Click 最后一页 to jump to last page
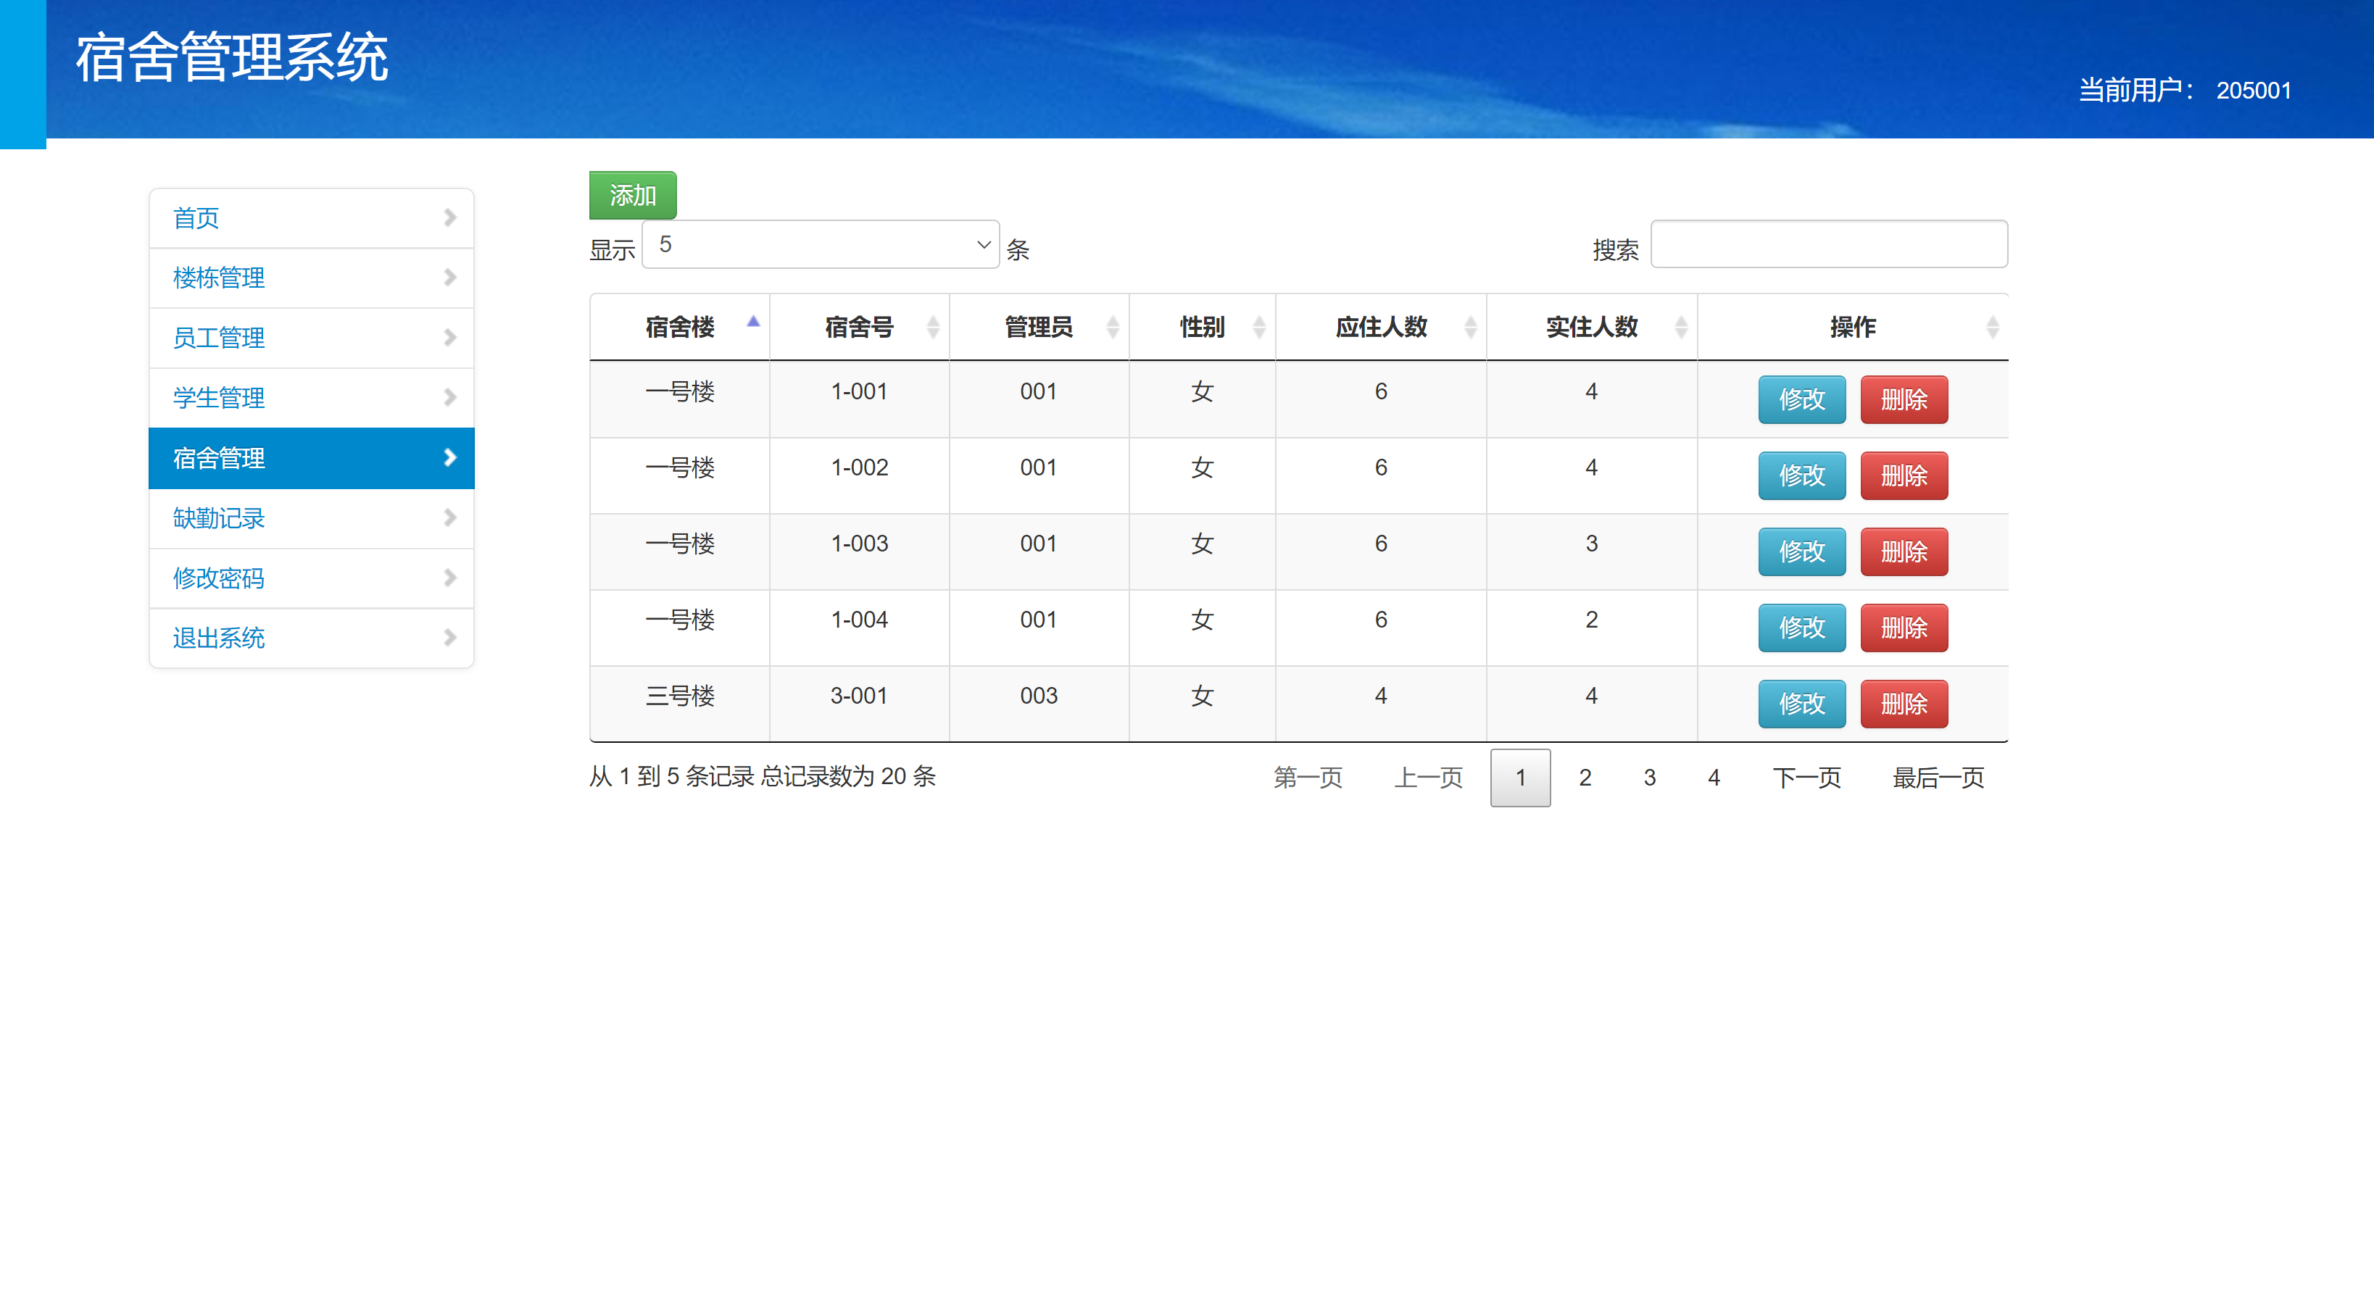Screen dimensions: 2374x1311 tap(1937, 777)
